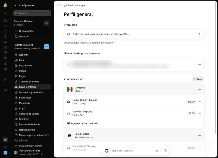Open Cuentas de cliente settings

click(32, 82)
